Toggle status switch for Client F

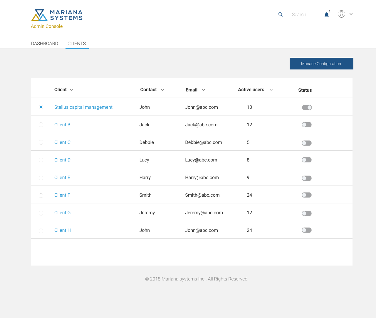pos(307,195)
